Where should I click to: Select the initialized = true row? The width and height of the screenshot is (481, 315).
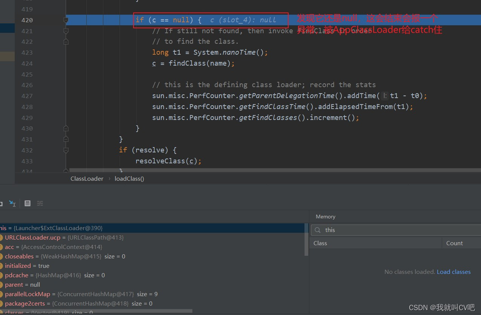tap(152, 266)
